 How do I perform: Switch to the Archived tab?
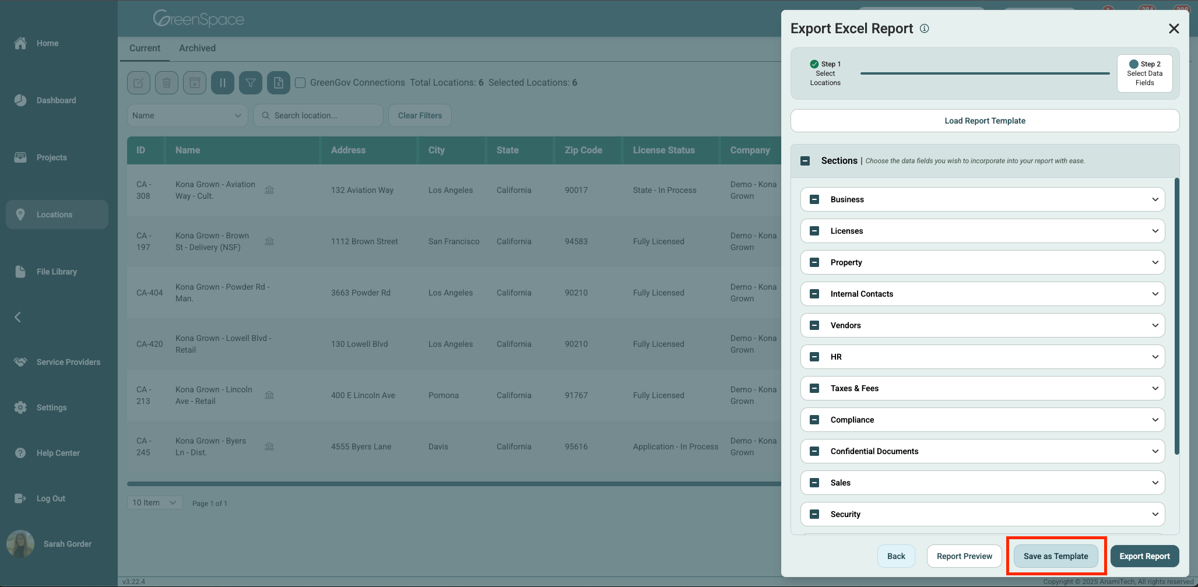tap(197, 48)
